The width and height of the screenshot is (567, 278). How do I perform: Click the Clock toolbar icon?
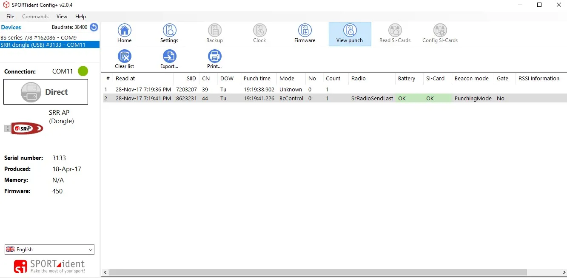259,34
